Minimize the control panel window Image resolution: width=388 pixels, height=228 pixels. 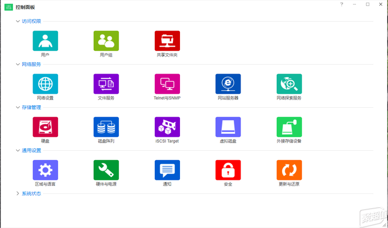354,5
